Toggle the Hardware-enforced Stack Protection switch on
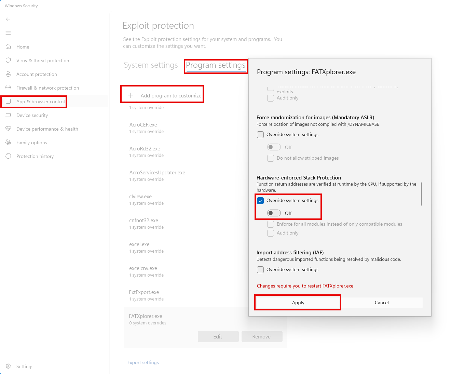The image size is (451, 374). coord(274,213)
